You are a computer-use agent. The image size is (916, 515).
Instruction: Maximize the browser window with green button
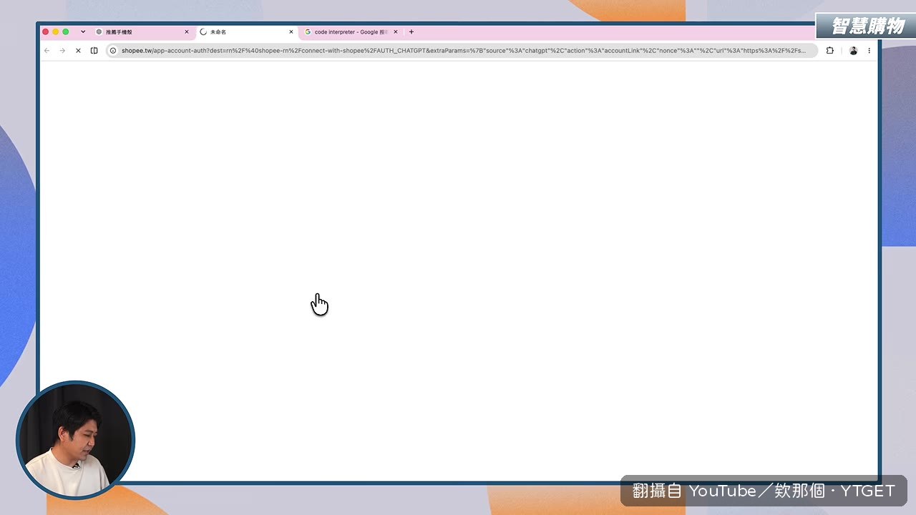click(66, 32)
